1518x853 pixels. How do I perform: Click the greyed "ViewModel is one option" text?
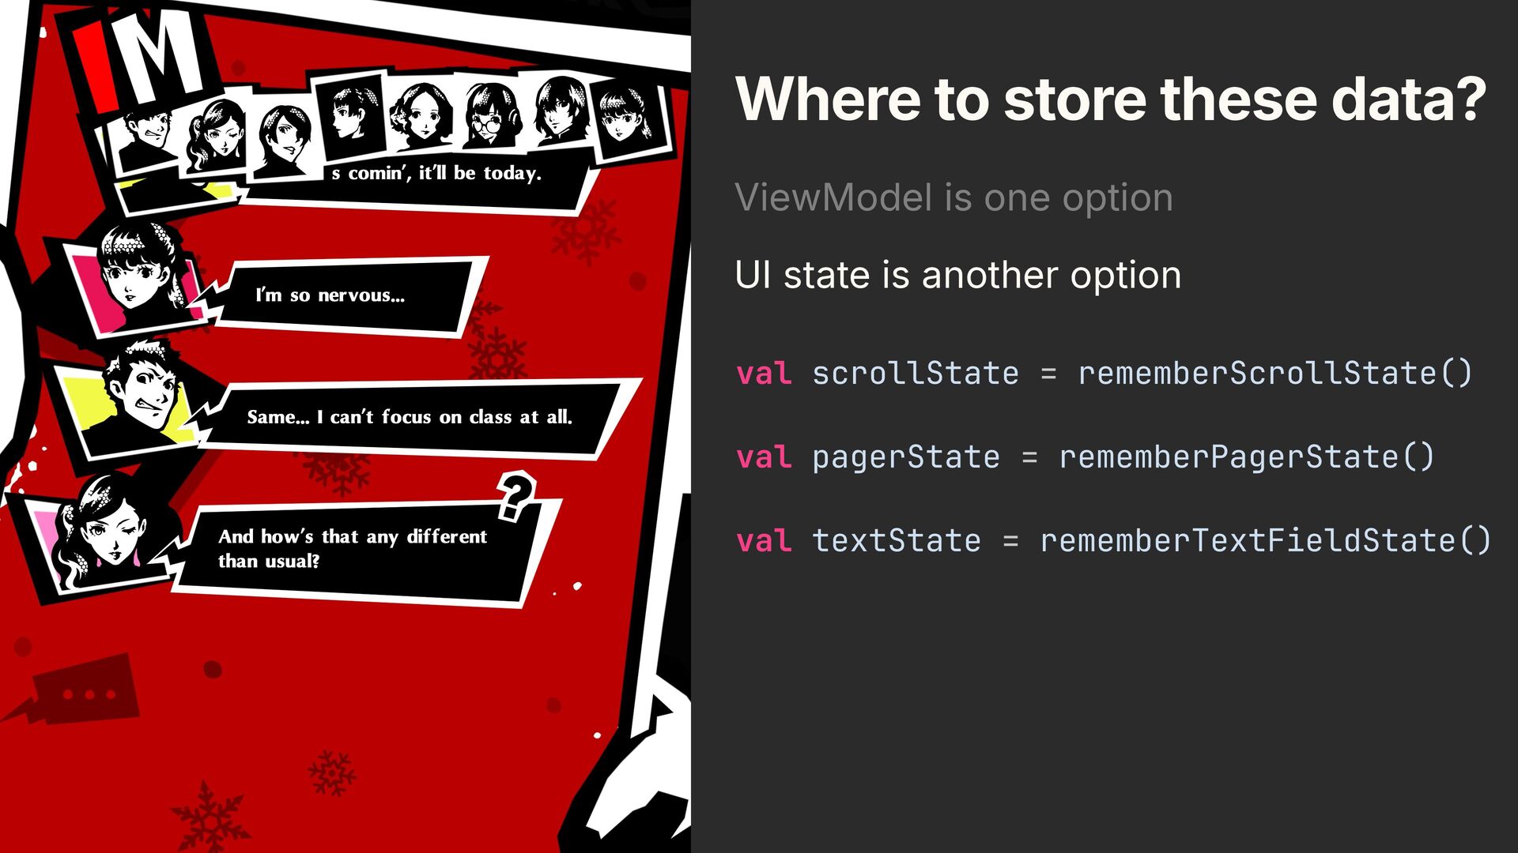(x=953, y=197)
